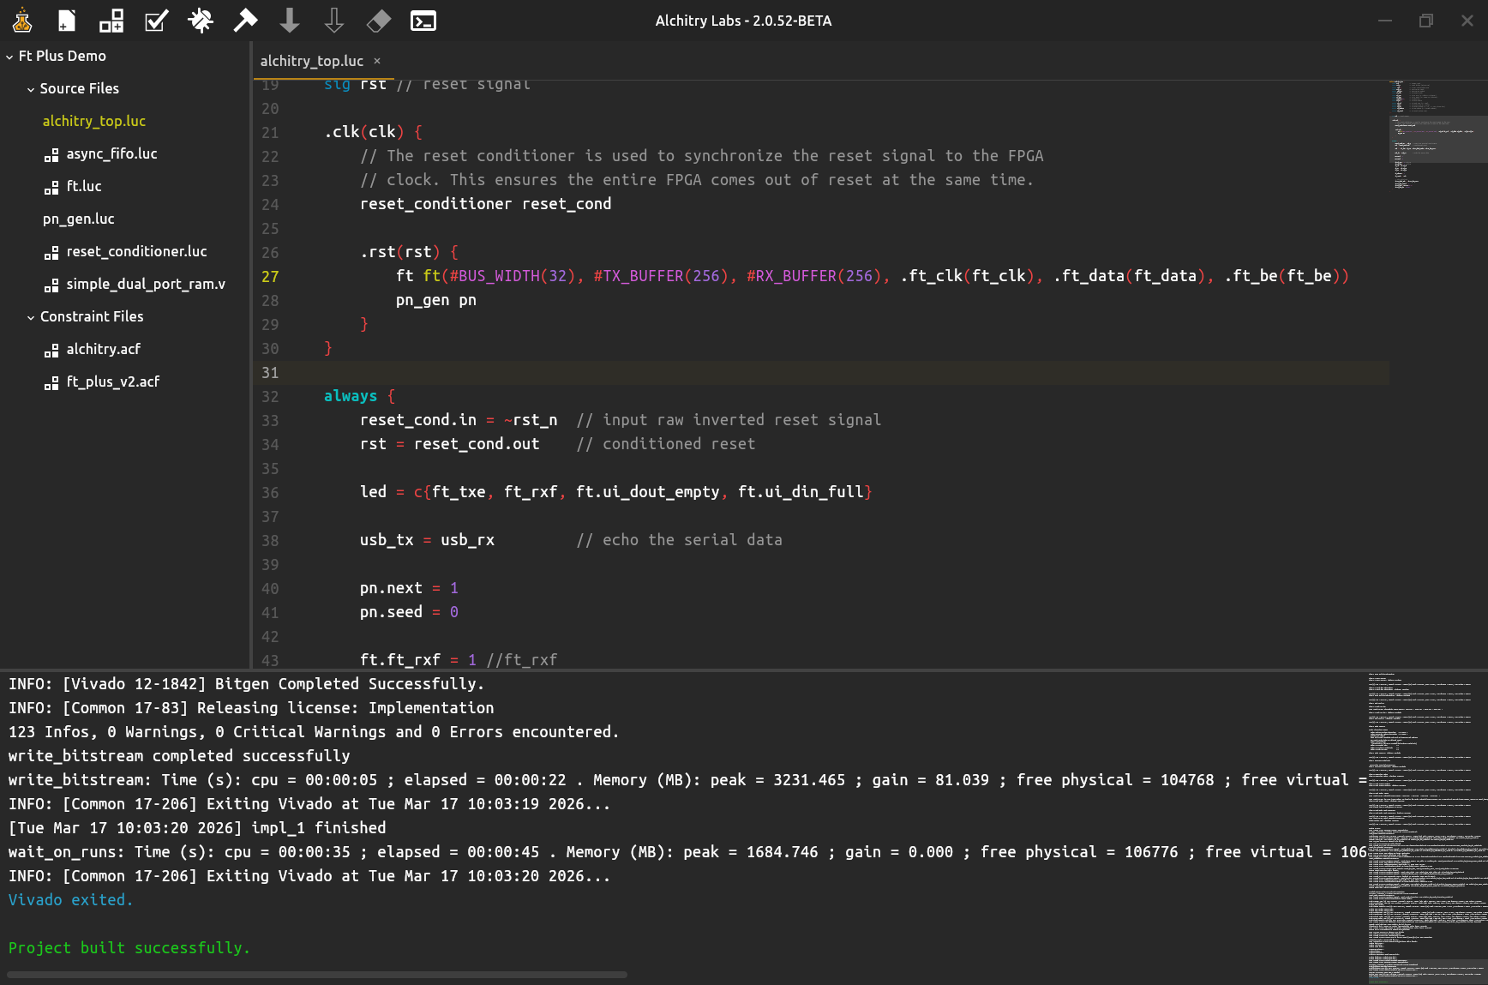Program the FPGA with the solid arrow icon
1488x985 pixels.
290,21
